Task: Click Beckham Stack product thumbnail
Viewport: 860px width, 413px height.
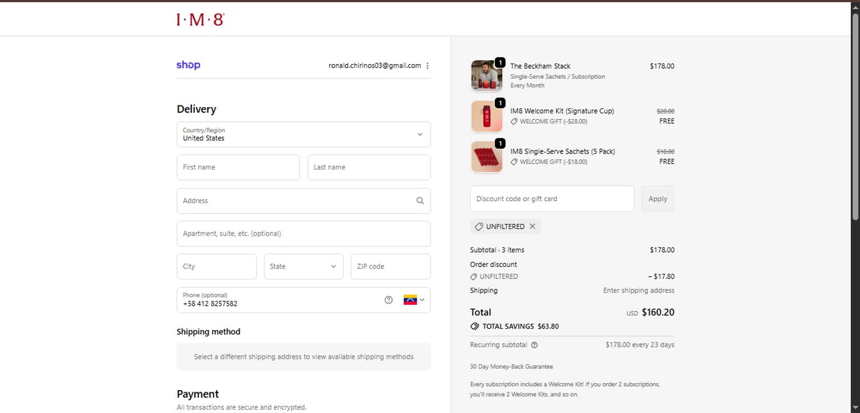Action: pyautogui.click(x=487, y=76)
